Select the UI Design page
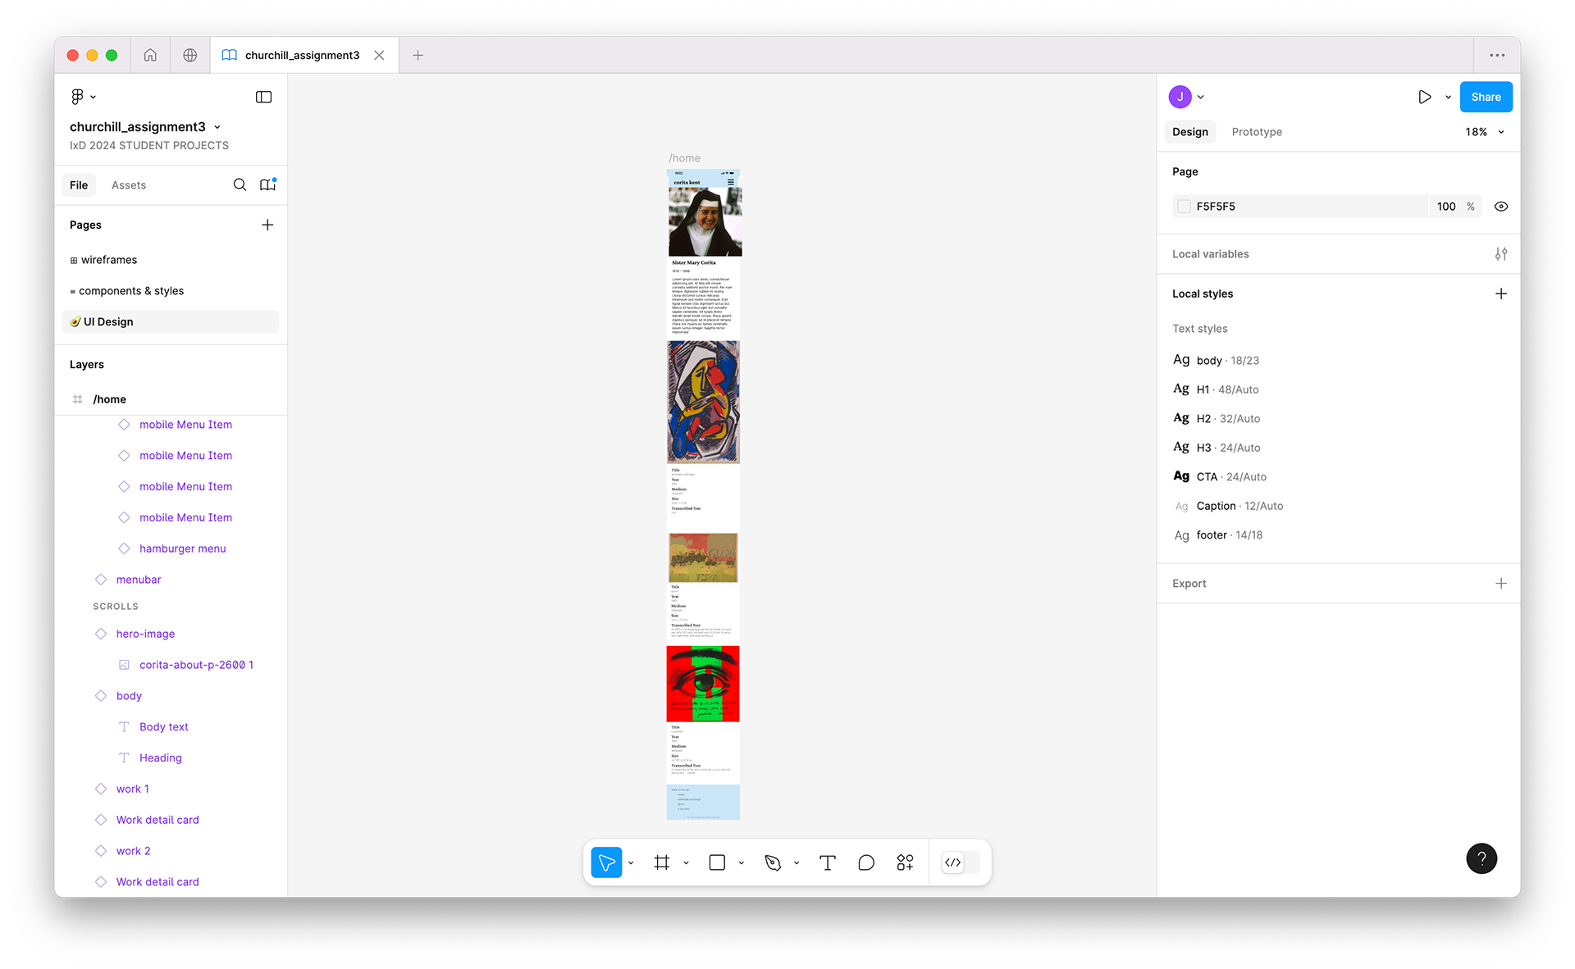1575x969 pixels. pos(171,321)
